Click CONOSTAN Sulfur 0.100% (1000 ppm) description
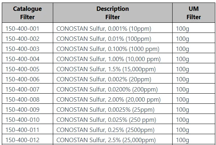 [108, 49]
